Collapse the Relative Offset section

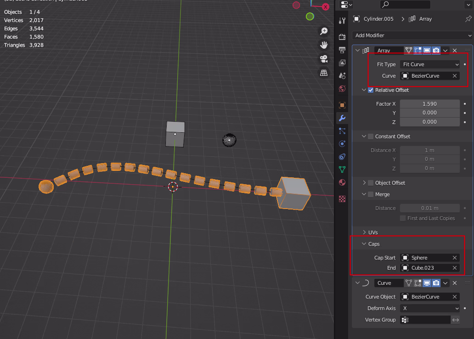pyautogui.click(x=364, y=90)
